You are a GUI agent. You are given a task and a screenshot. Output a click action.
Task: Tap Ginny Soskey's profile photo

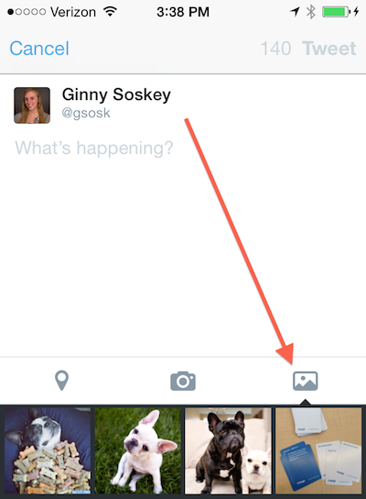(x=32, y=105)
